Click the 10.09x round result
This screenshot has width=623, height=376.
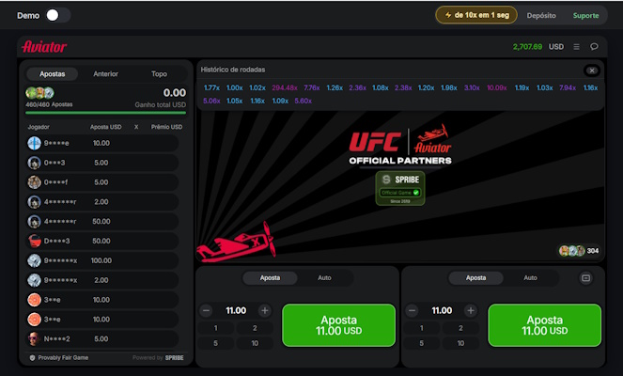497,87
